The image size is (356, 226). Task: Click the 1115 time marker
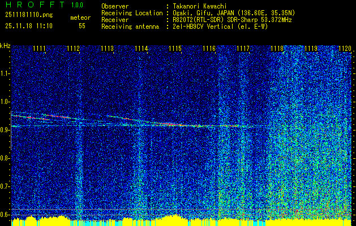(x=175, y=48)
